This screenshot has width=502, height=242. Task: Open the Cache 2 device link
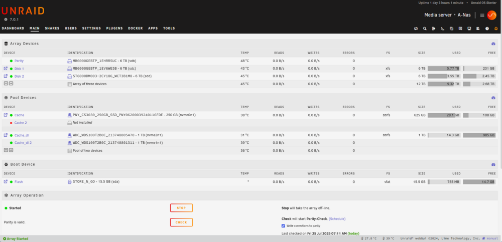[21, 123]
